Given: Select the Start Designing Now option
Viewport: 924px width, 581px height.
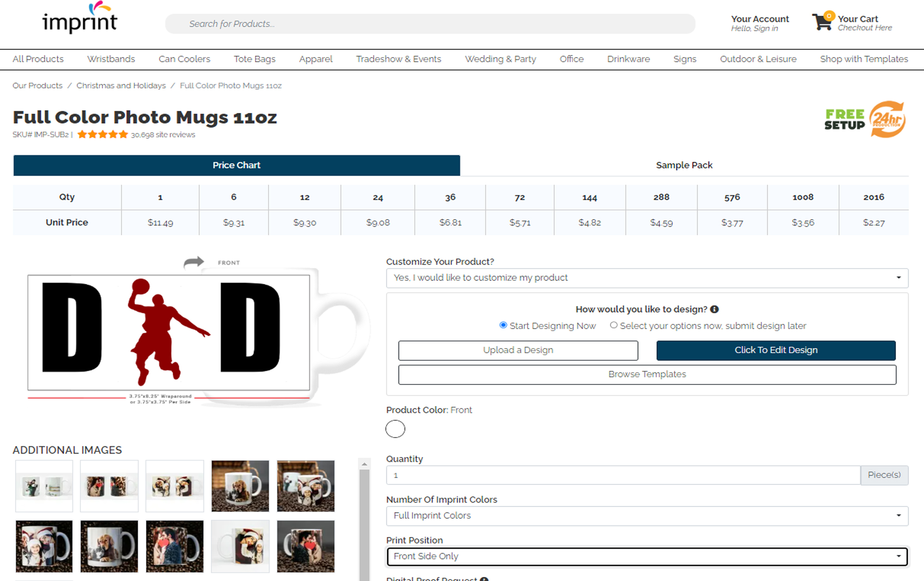Looking at the screenshot, I should [x=503, y=325].
